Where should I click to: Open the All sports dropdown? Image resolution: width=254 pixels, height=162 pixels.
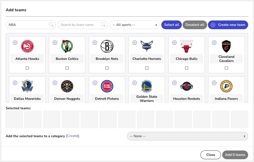click(135, 25)
